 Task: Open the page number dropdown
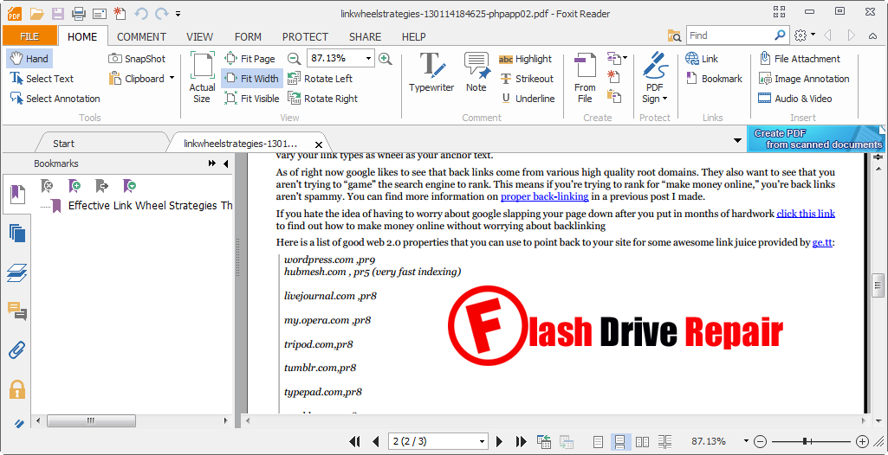483,441
